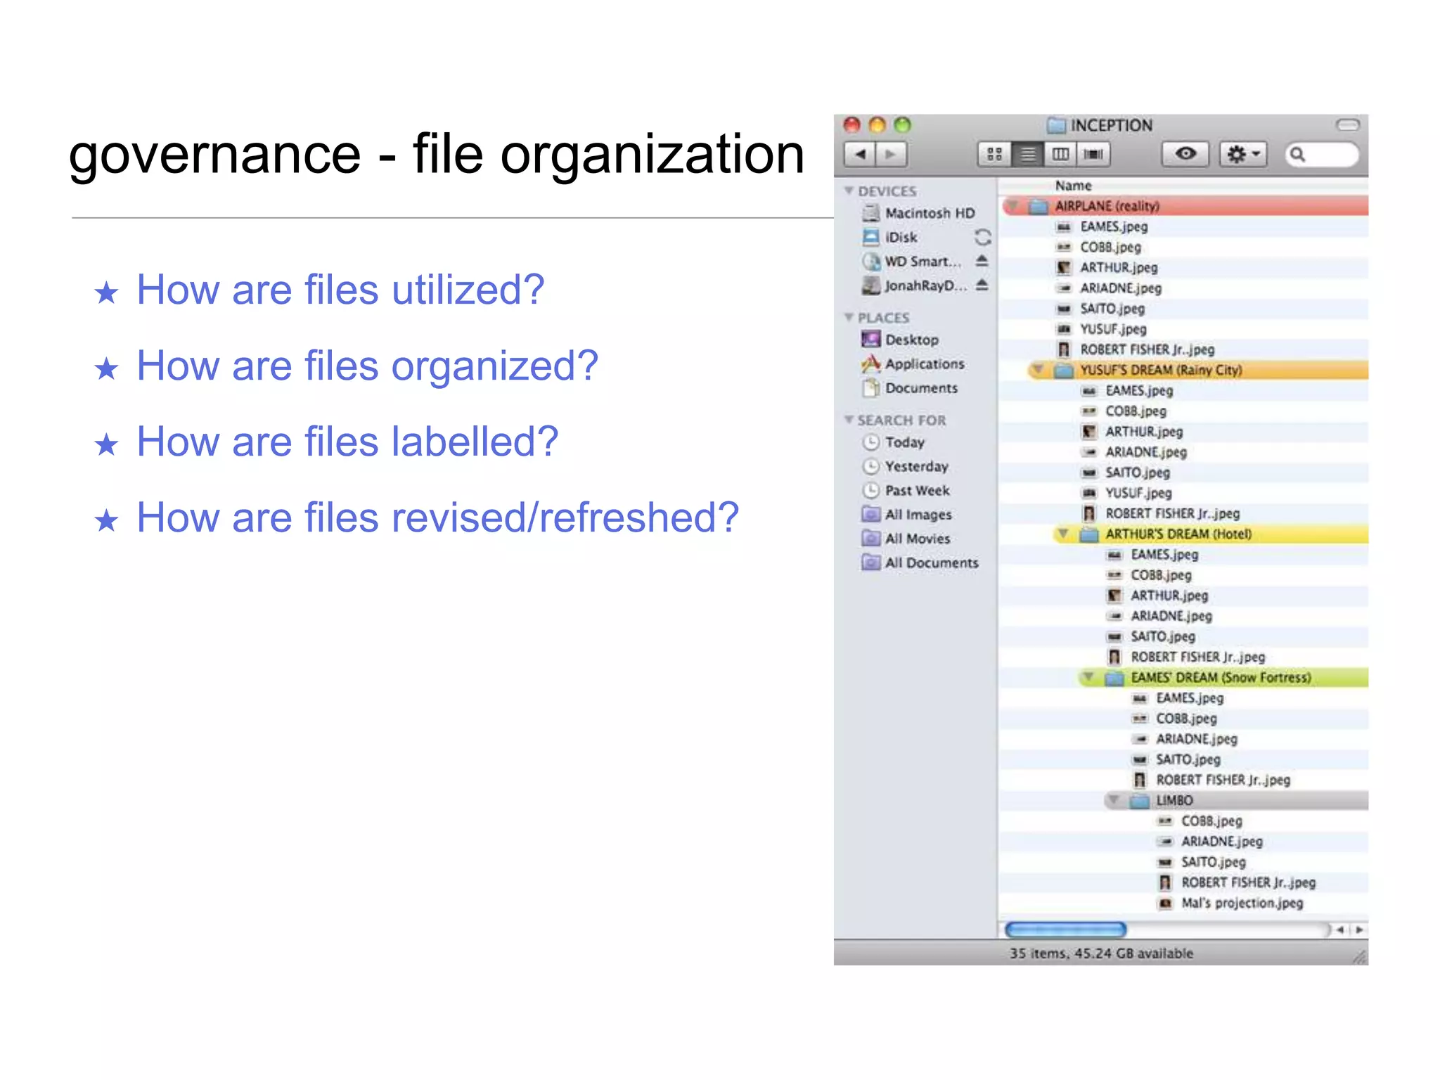Collapse the SEARCH FOR sidebar section
This screenshot has height=1080, width=1440.
pyautogui.click(x=849, y=419)
